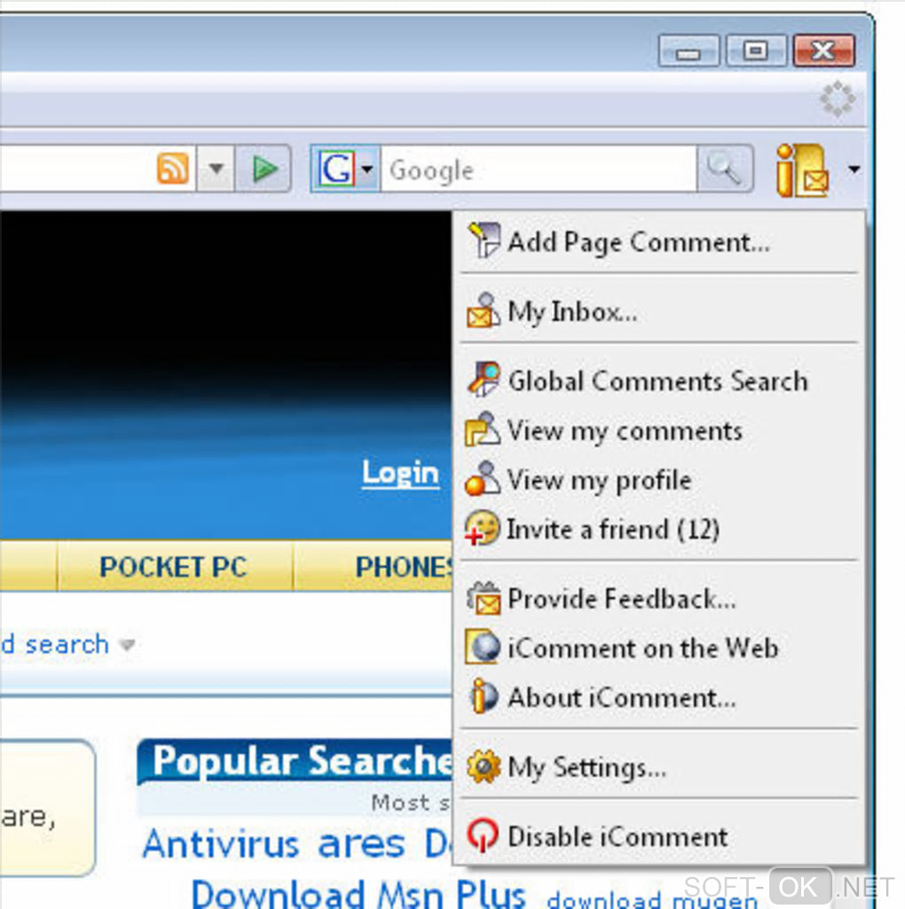Click the Provide Feedback mail icon
905x909 pixels.
tap(484, 598)
